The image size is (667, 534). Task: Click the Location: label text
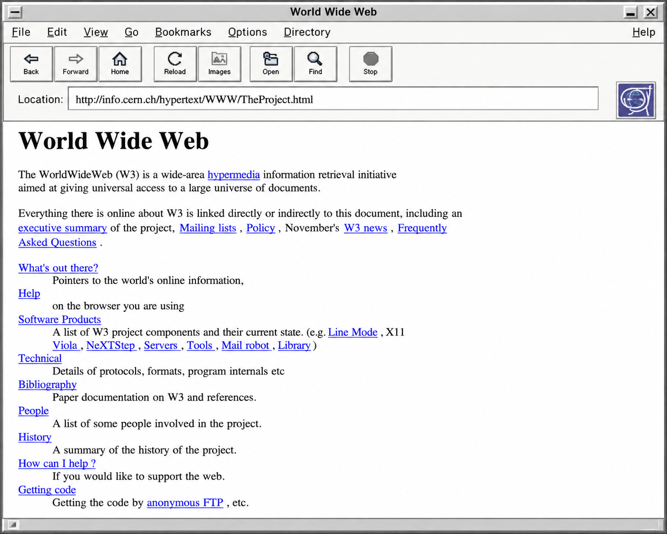[40, 99]
